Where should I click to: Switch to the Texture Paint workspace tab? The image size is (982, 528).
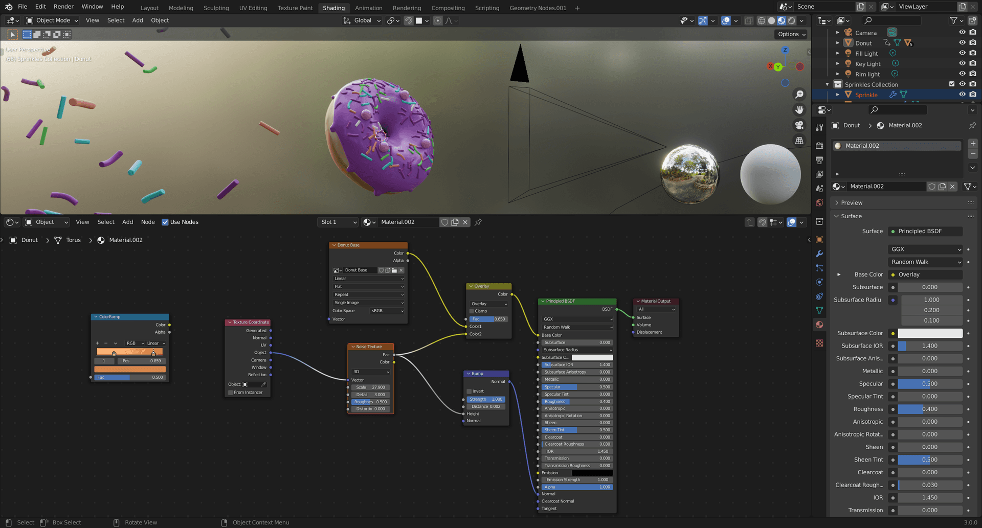pos(295,8)
